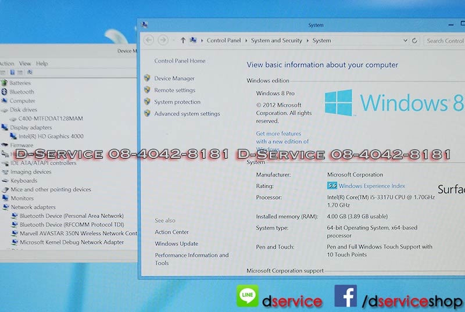Select Keyboards category
Screen dimensions: 465x312
pos(24,181)
